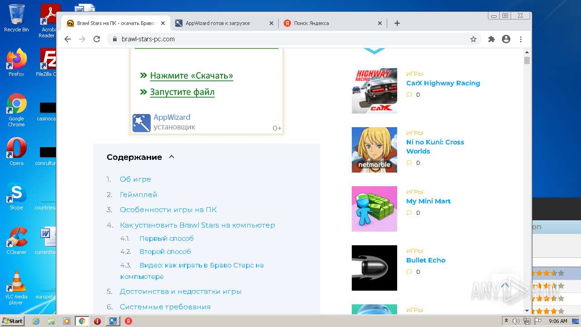Open the Skype desktop shortcut
581x327 pixels.
point(16,196)
